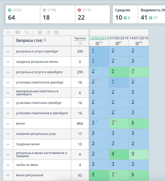Click the percent icon under 01/02/2019

point(117,44)
